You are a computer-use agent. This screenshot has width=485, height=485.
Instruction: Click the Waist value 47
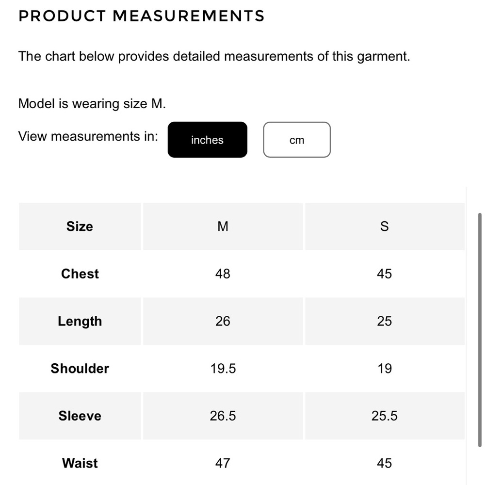(x=223, y=463)
